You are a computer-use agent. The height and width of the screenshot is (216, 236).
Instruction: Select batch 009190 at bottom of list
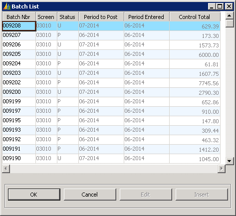[x=111, y=159]
